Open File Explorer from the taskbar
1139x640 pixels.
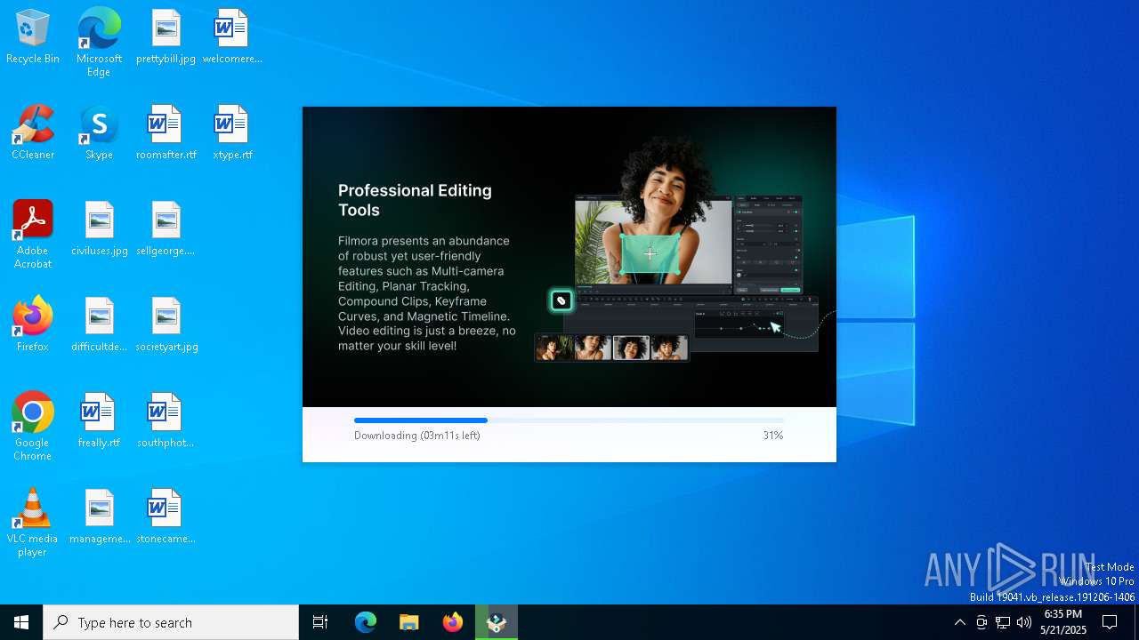[x=409, y=622]
